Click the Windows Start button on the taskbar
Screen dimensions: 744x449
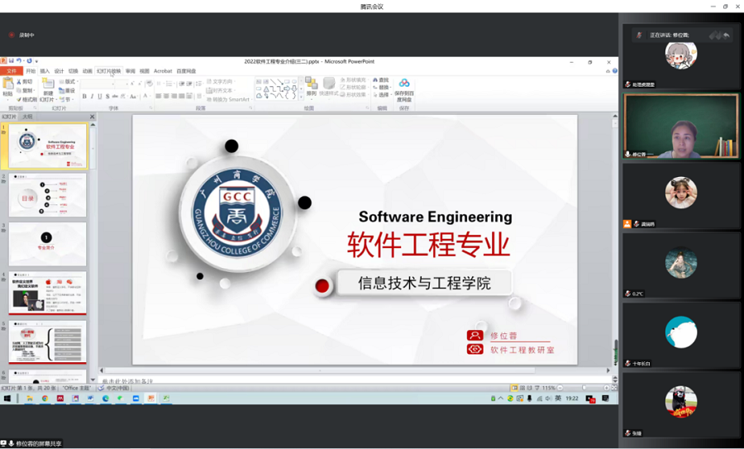point(7,399)
